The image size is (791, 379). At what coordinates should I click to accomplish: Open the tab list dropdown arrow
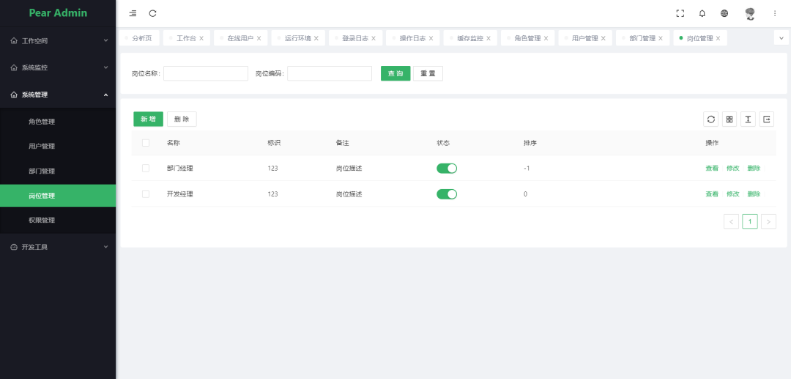coord(781,38)
